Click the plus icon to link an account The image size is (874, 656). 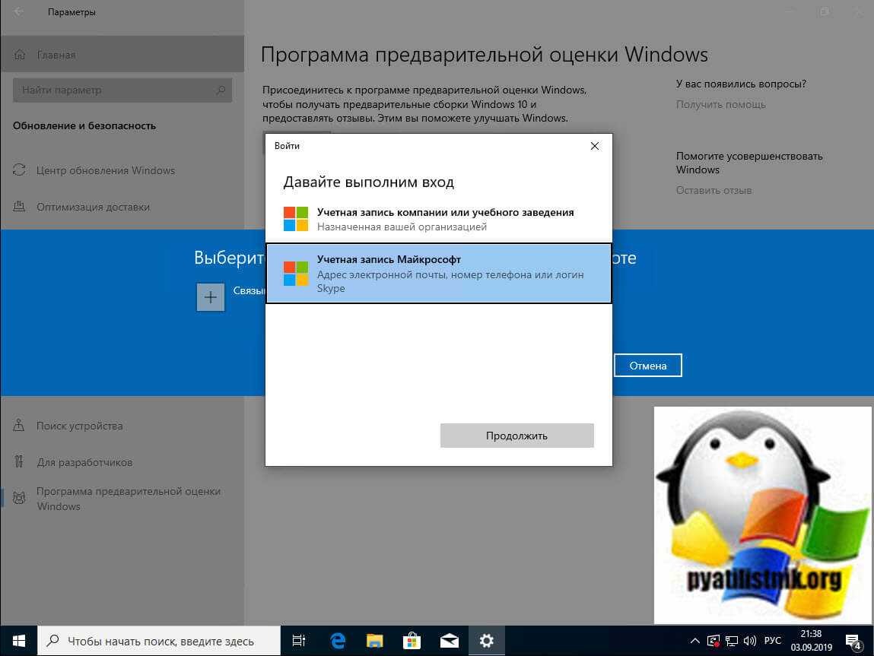point(210,296)
